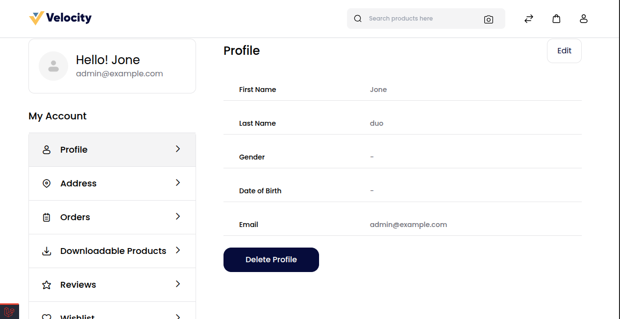Select the star icon next to Reviews
The height and width of the screenshot is (319, 620).
(46, 284)
